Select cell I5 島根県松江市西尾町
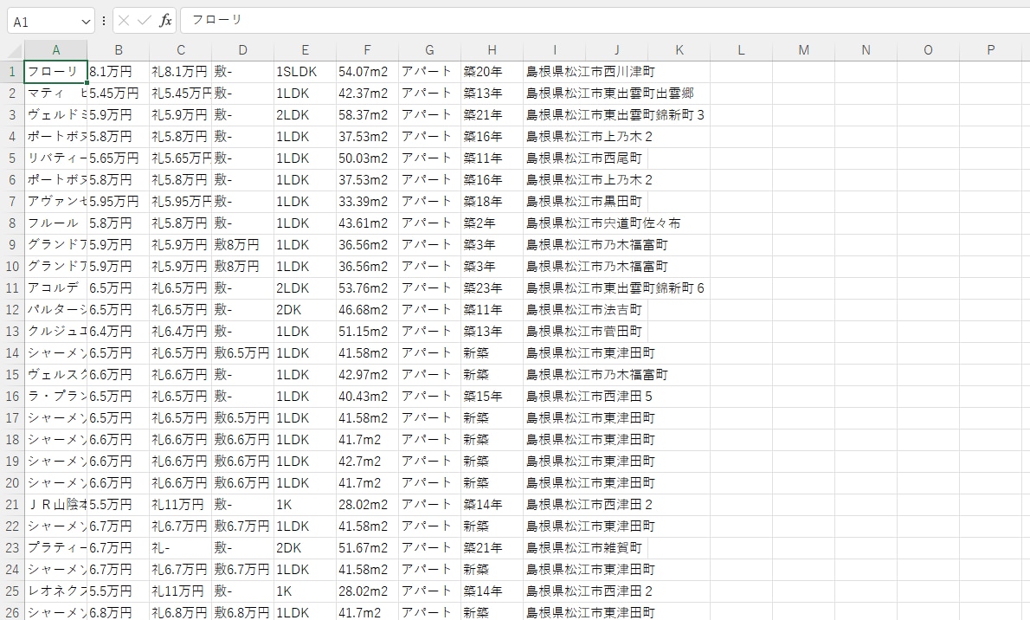Viewport: 1030px width, 620px height. click(x=555, y=158)
